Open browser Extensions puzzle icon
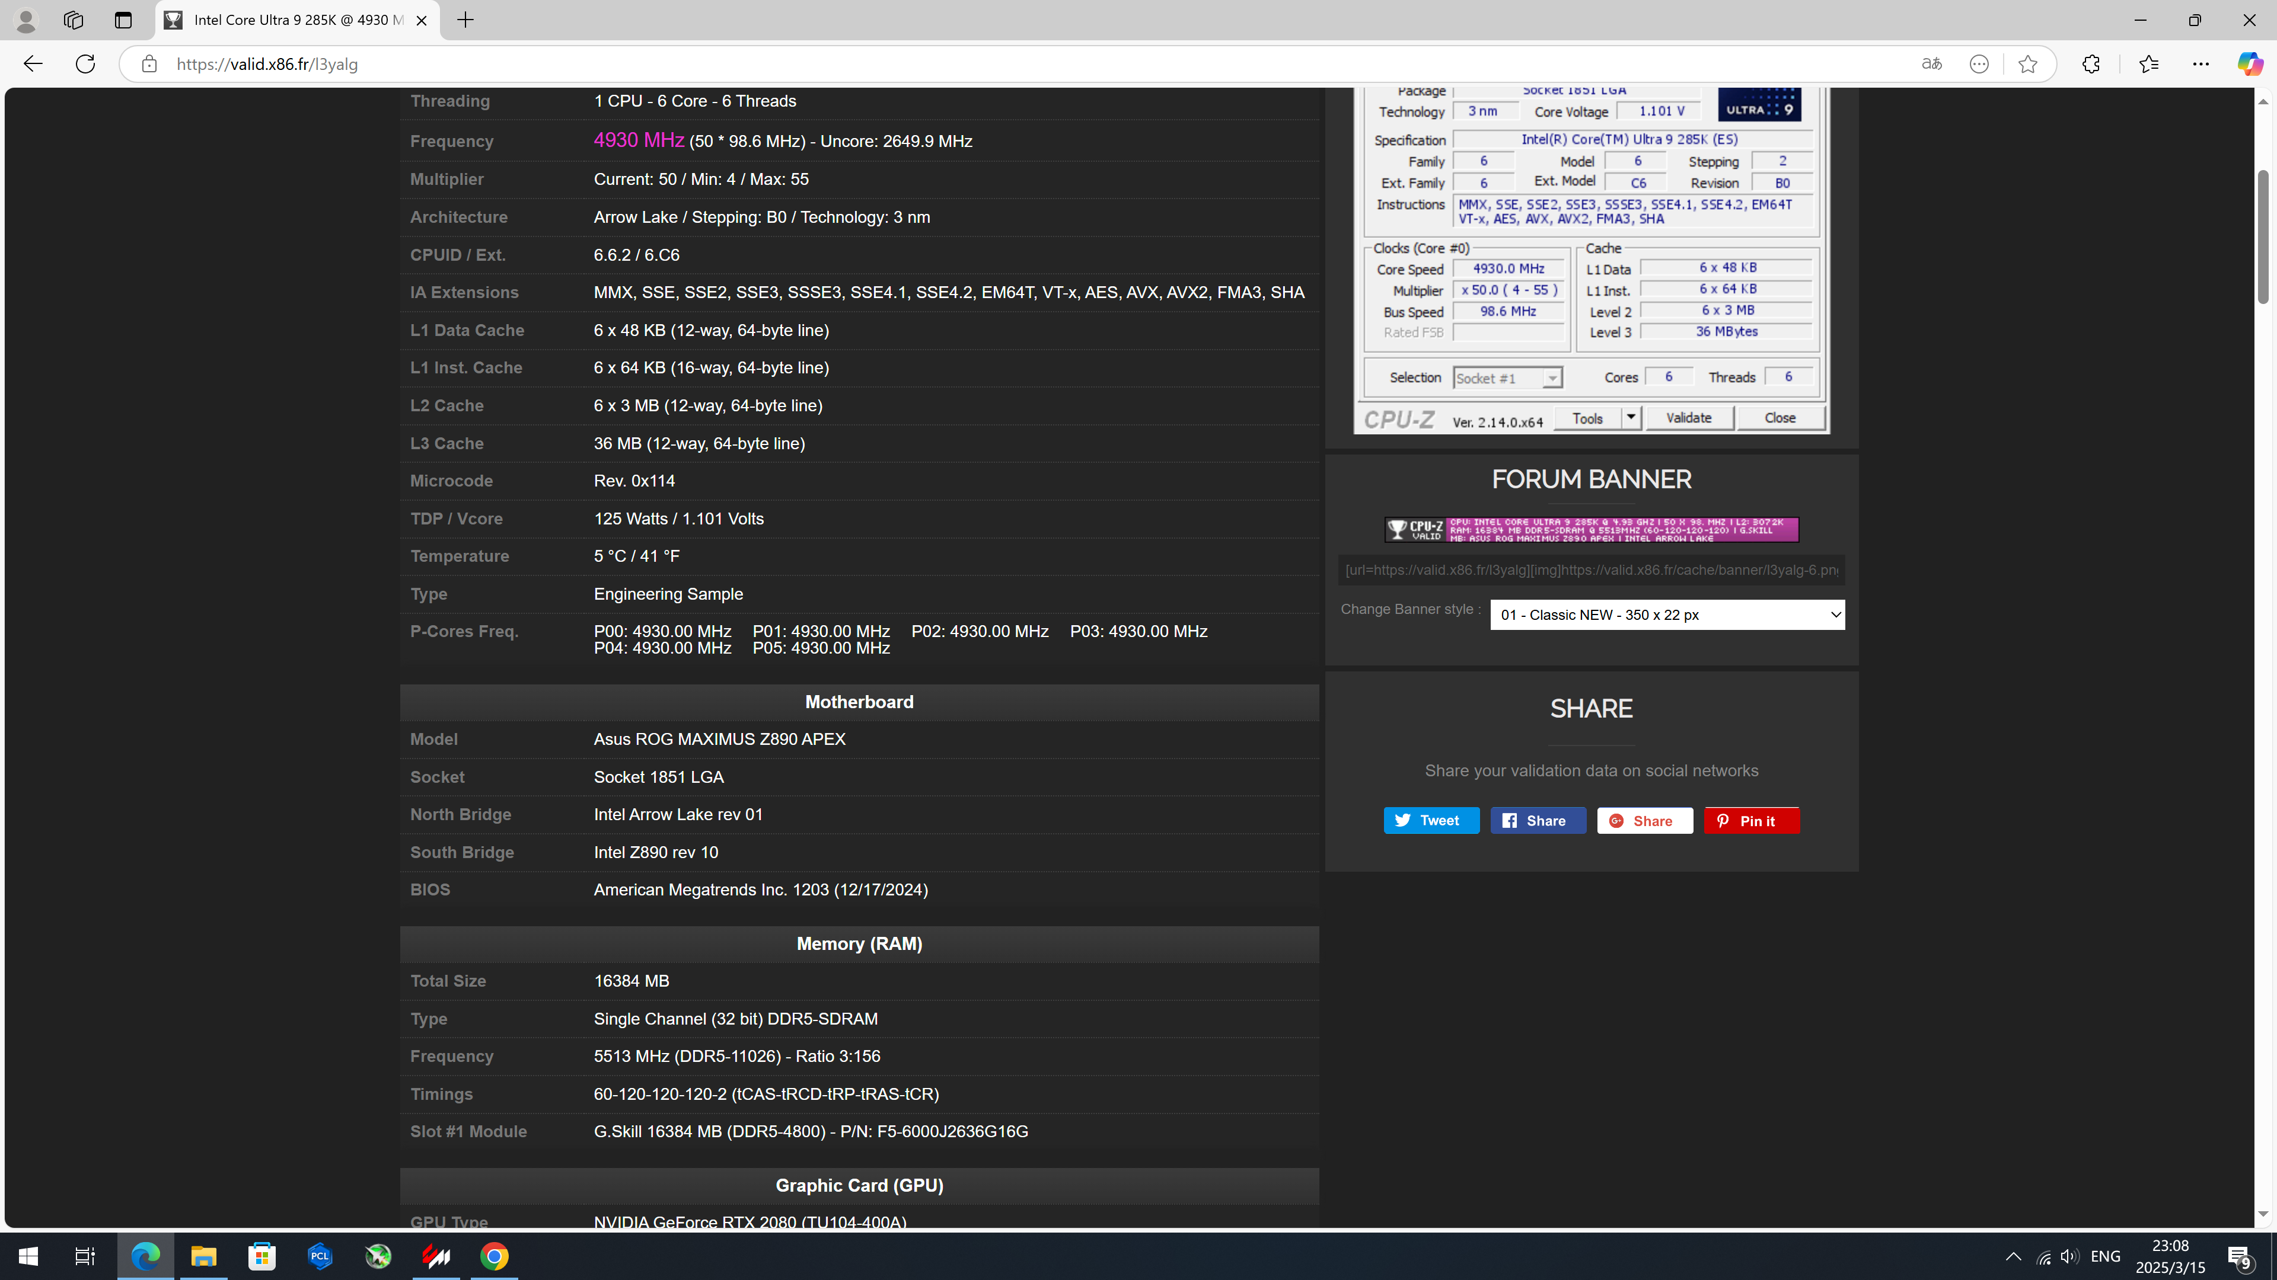2277x1280 pixels. coord(2090,63)
